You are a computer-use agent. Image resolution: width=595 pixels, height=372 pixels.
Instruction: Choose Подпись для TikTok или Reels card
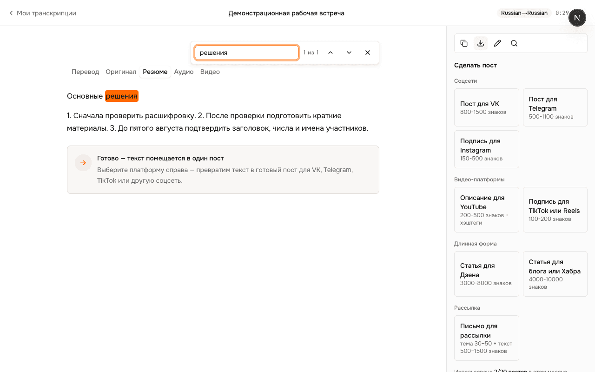pos(555,210)
